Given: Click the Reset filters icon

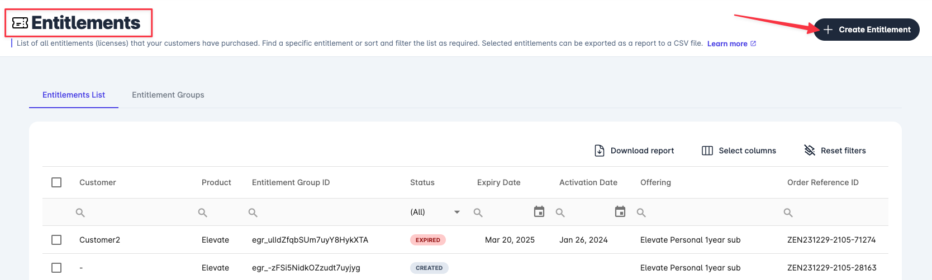Looking at the screenshot, I should (810, 150).
